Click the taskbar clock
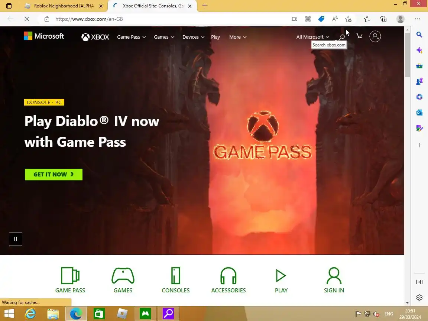The image size is (428, 321). (x=410, y=314)
